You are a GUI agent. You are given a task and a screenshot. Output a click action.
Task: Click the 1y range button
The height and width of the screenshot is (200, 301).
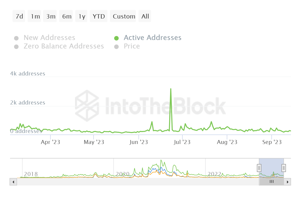tap(81, 16)
